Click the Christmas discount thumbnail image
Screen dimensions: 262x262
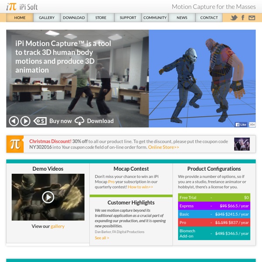242,144
